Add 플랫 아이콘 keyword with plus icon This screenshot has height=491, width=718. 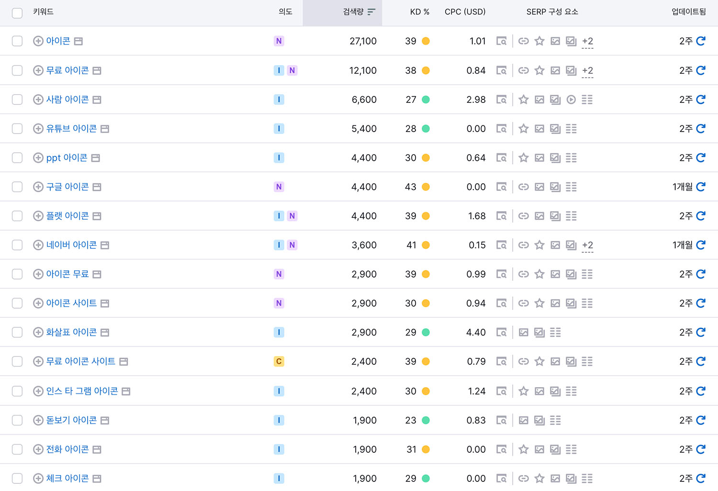[x=38, y=216]
